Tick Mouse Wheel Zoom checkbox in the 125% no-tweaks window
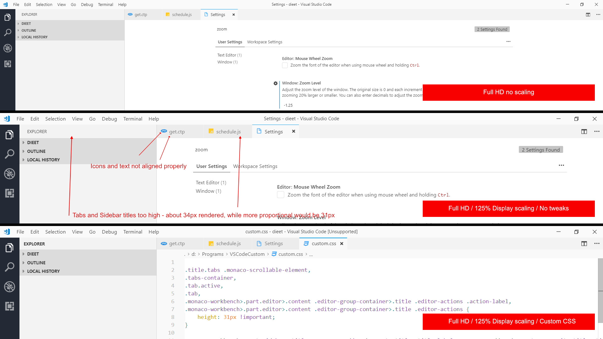603x339 pixels. (280, 195)
